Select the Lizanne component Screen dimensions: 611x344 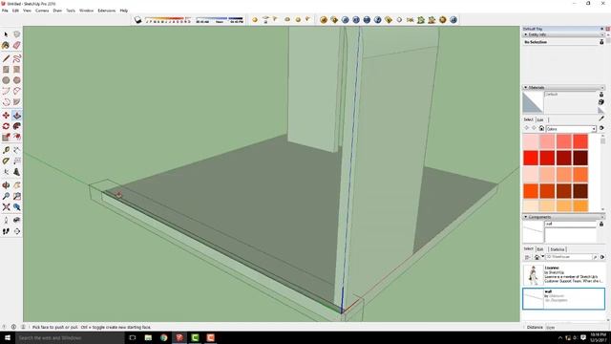click(x=564, y=274)
